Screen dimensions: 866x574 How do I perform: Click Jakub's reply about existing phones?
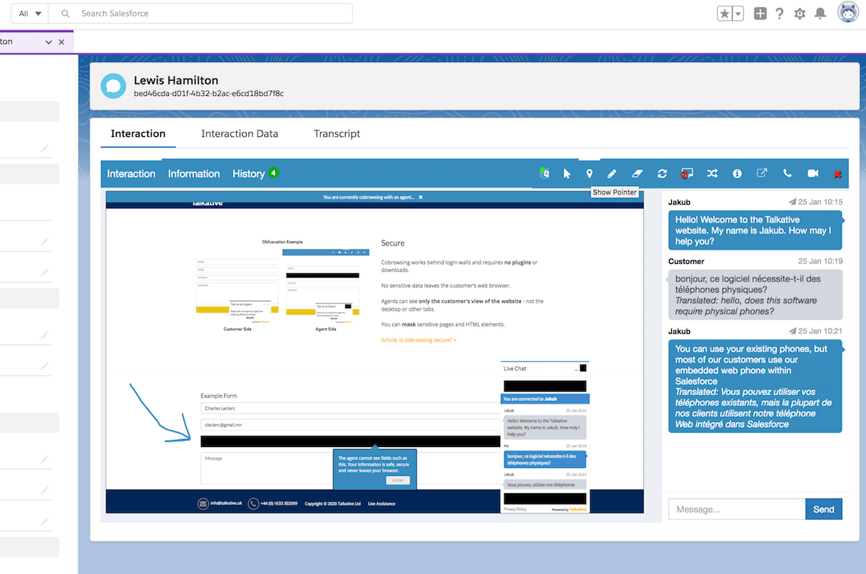coord(755,386)
